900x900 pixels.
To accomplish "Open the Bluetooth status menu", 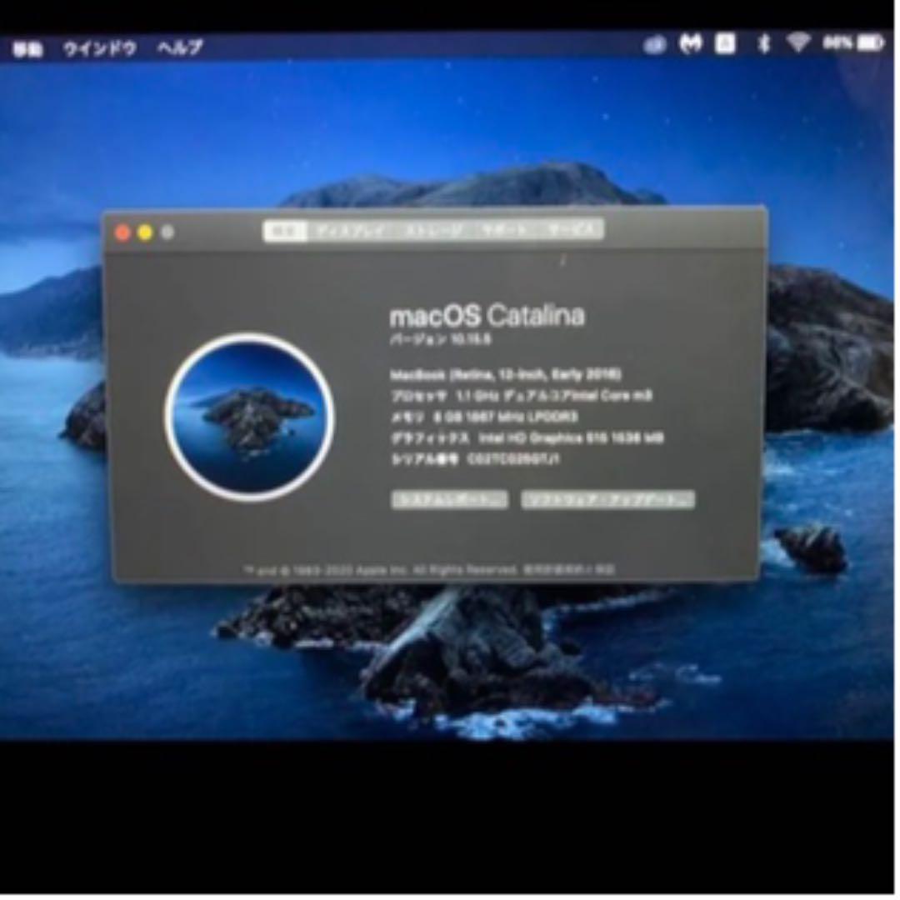I will tap(762, 43).
